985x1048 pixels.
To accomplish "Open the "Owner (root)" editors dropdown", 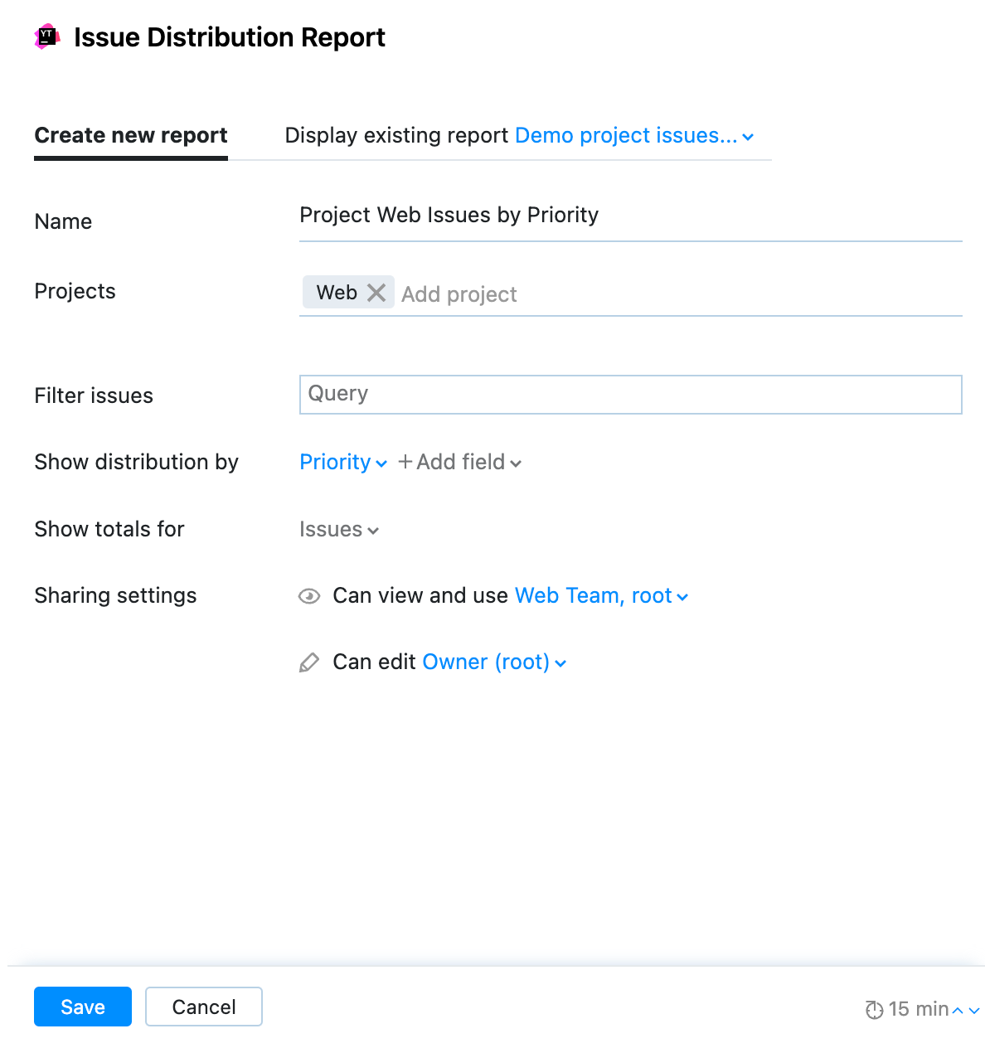I will click(x=493, y=662).
